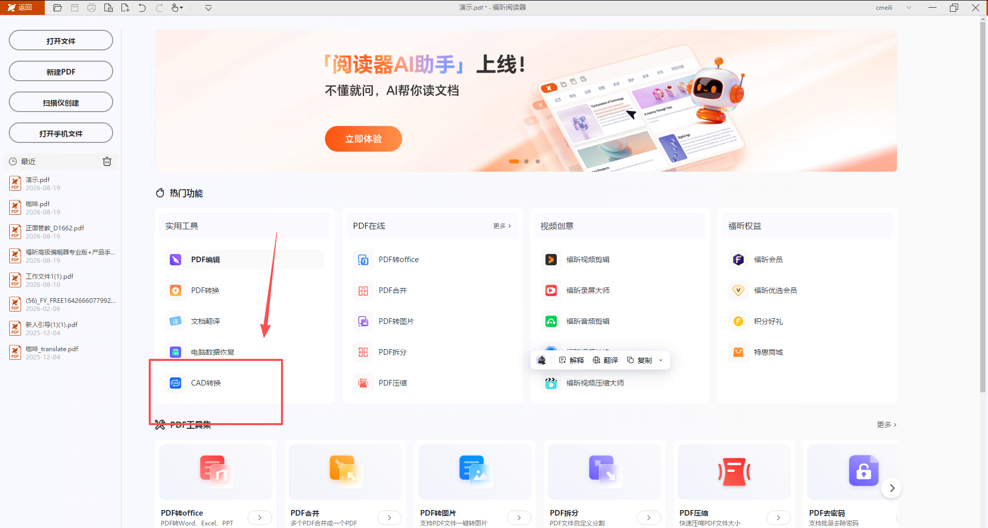Clear the recent files list with trash icon
The image size is (988, 528).
click(x=107, y=161)
